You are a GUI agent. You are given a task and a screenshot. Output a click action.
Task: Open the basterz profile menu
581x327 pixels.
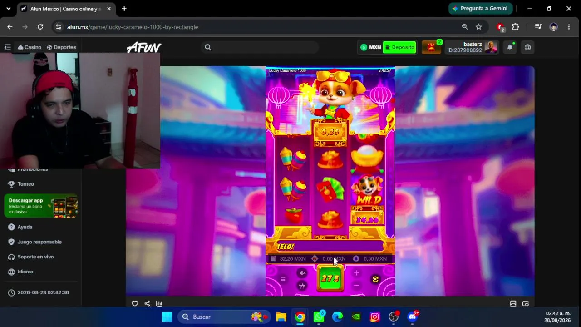(472, 47)
